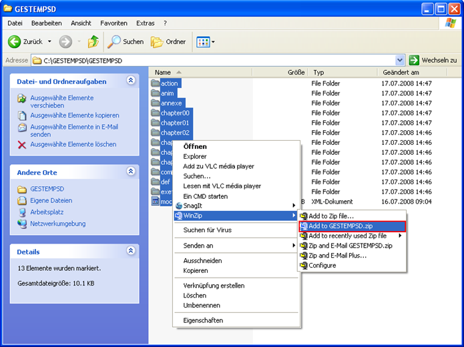Image resolution: width=464 pixels, height=347 pixels.
Task: Open the Favoriten menu
Action: [x=113, y=23]
